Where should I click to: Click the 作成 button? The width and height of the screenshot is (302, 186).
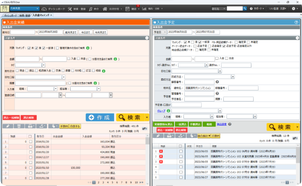[100, 117]
